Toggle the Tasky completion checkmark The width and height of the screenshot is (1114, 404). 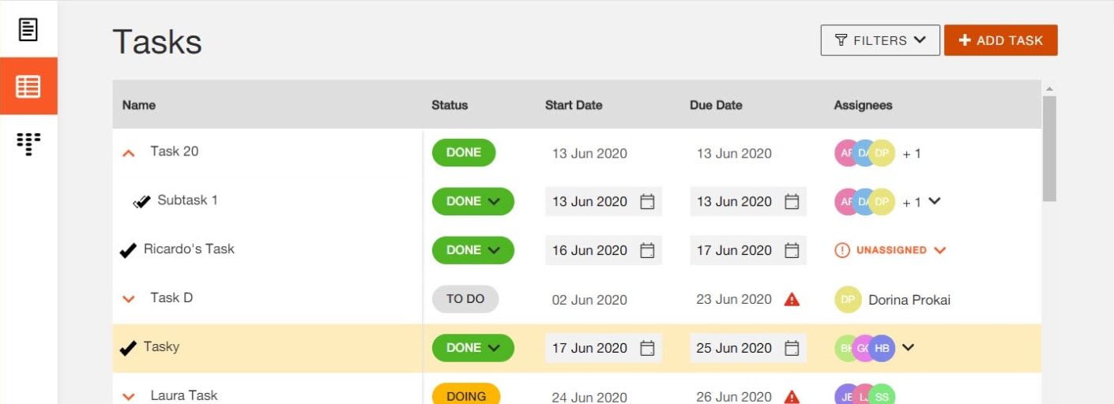[128, 348]
